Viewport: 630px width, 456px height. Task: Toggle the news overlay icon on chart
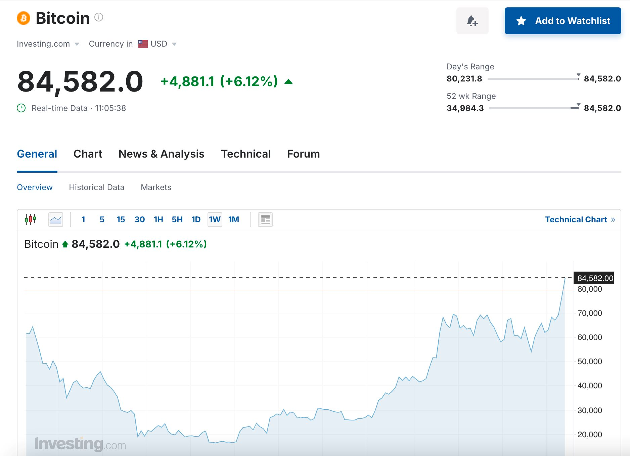tap(265, 220)
